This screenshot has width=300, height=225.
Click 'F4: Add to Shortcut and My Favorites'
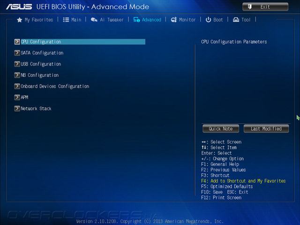pyautogui.click(x=243, y=181)
